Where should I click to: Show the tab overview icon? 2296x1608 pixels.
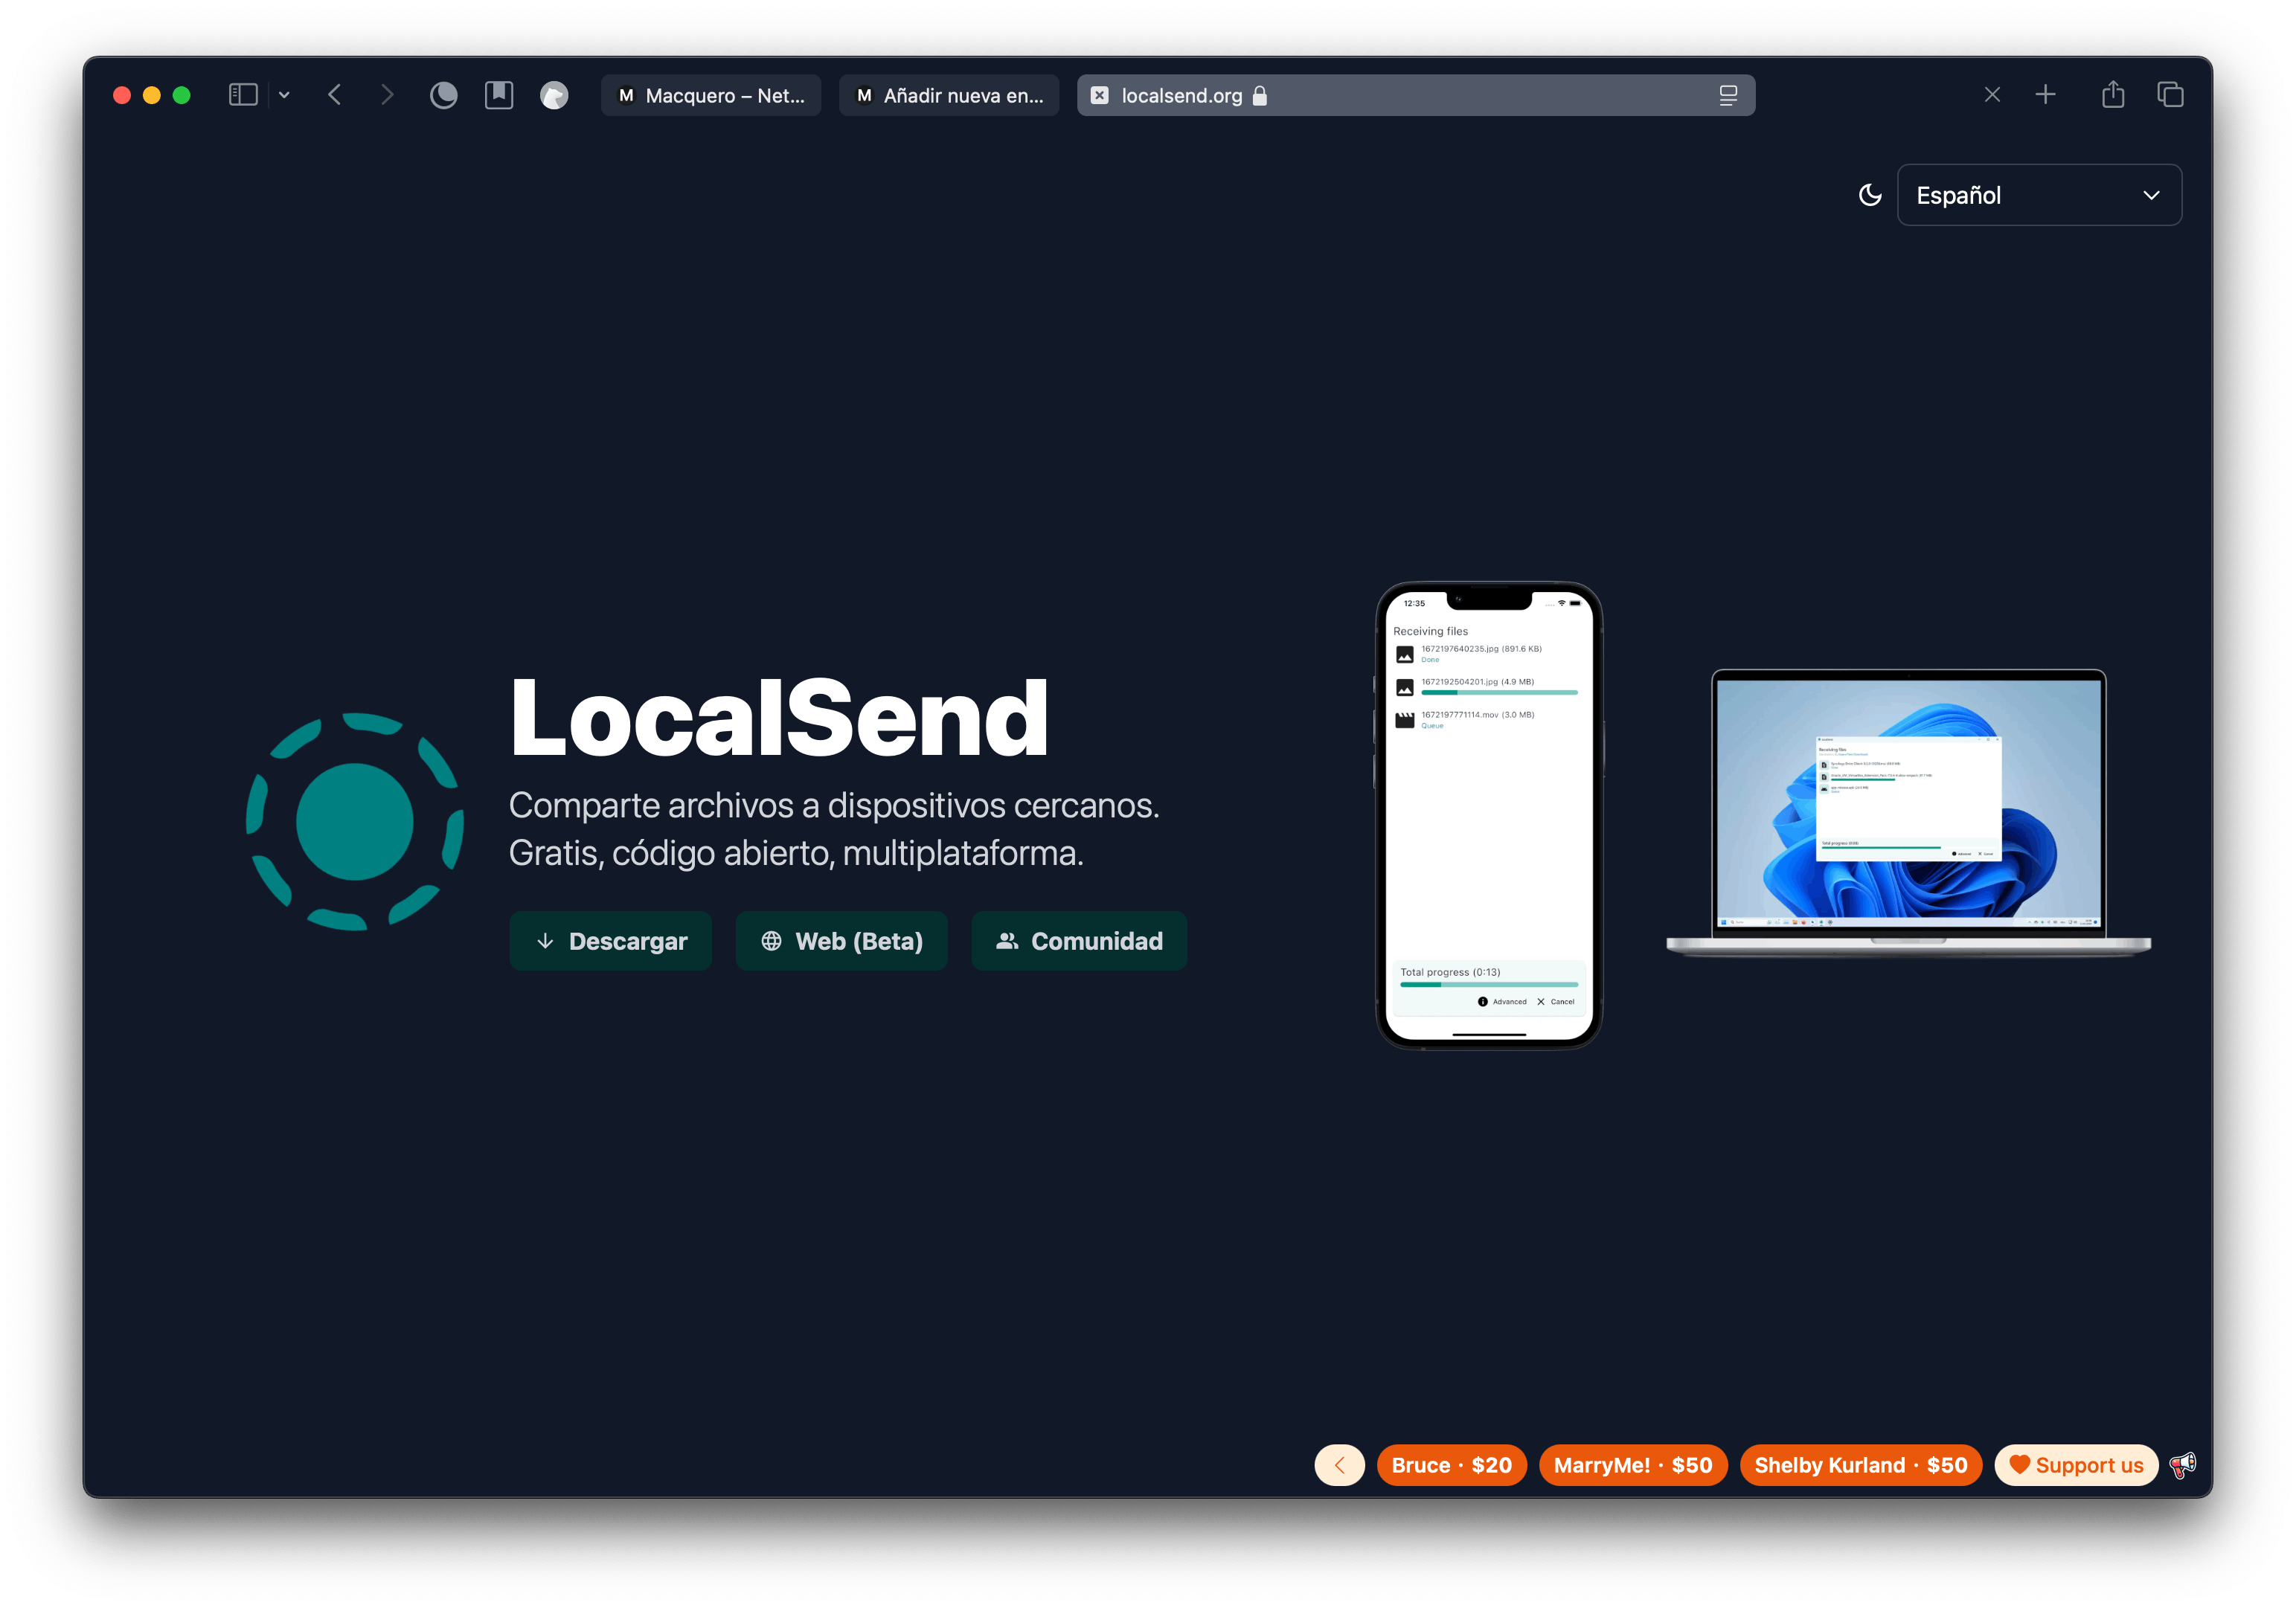[x=2170, y=95]
